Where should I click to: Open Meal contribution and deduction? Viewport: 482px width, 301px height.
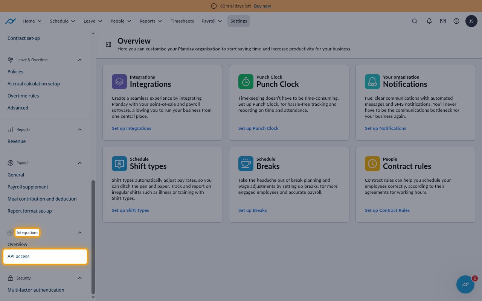point(42,199)
